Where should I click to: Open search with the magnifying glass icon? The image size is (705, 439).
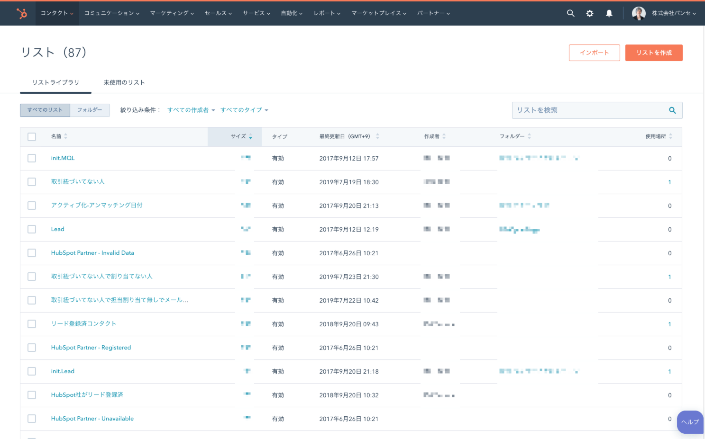tap(570, 13)
